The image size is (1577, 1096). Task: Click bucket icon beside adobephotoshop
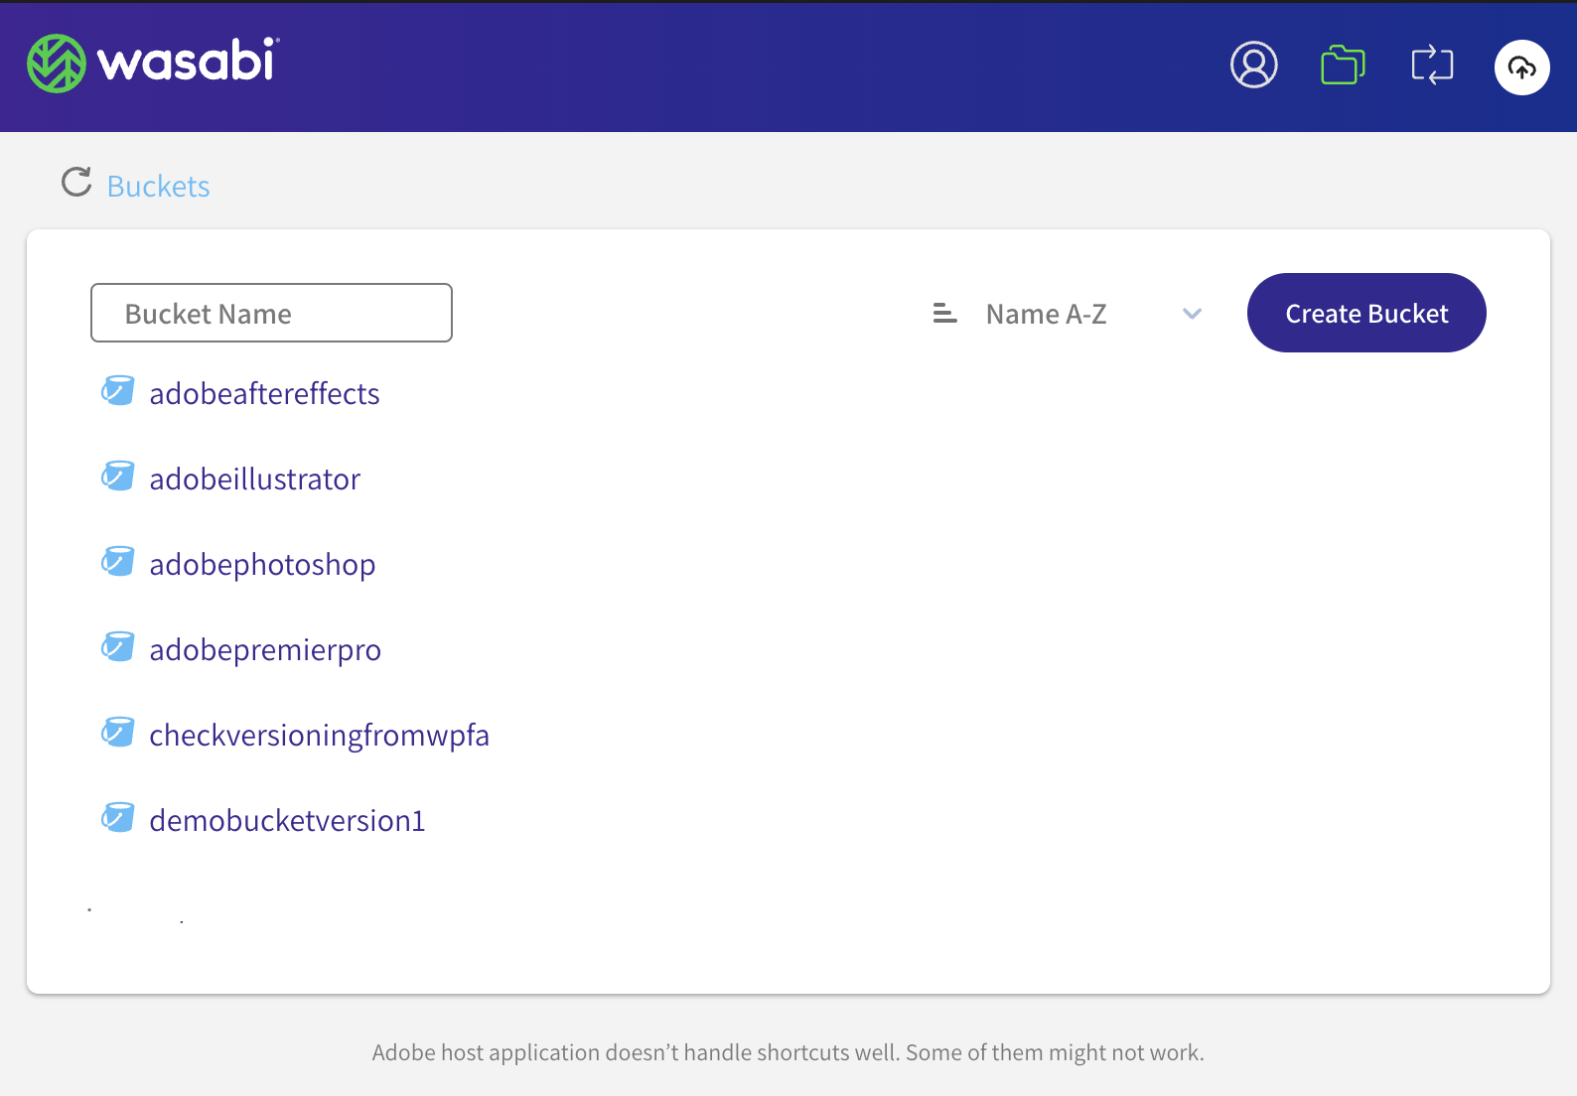(x=118, y=562)
